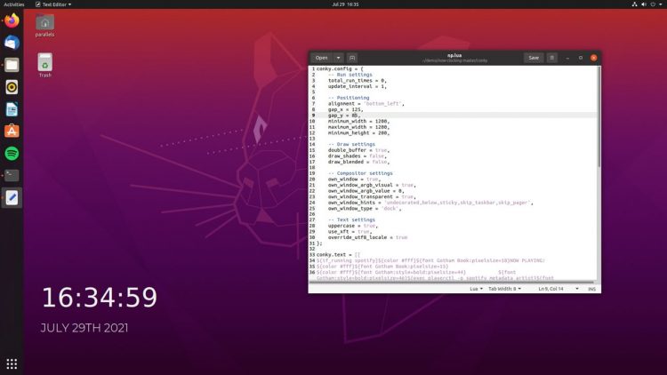
Task: Click the 'draw_shades = false' line
Action: tap(358, 156)
